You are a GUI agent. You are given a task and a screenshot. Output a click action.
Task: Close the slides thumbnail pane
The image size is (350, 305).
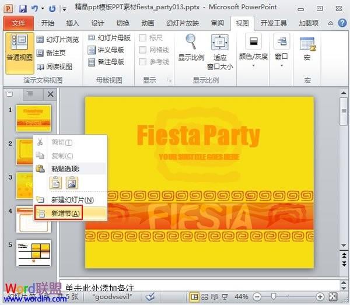50,94
